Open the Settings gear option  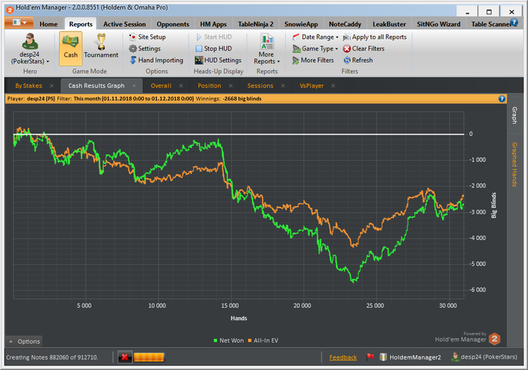(145, 48)
